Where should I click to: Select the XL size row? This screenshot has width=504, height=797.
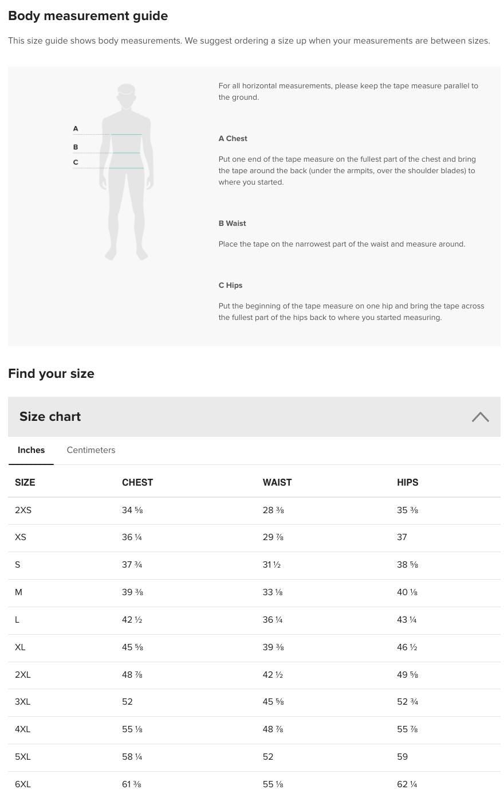(x=20, y=647)
